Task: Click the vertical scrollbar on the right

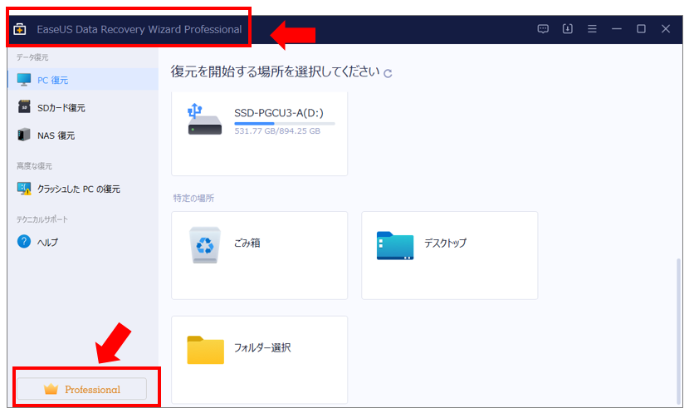Action: point(678,331)
